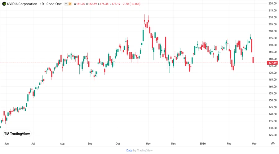Click the change value −7.70 (−4.16%)
Screen dimensions: 279x154
[x=131, y=4]
